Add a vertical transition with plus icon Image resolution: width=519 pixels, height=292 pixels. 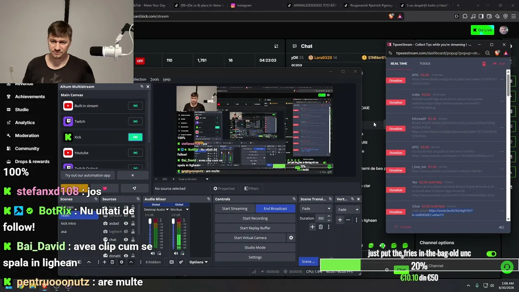click(340, 220)
